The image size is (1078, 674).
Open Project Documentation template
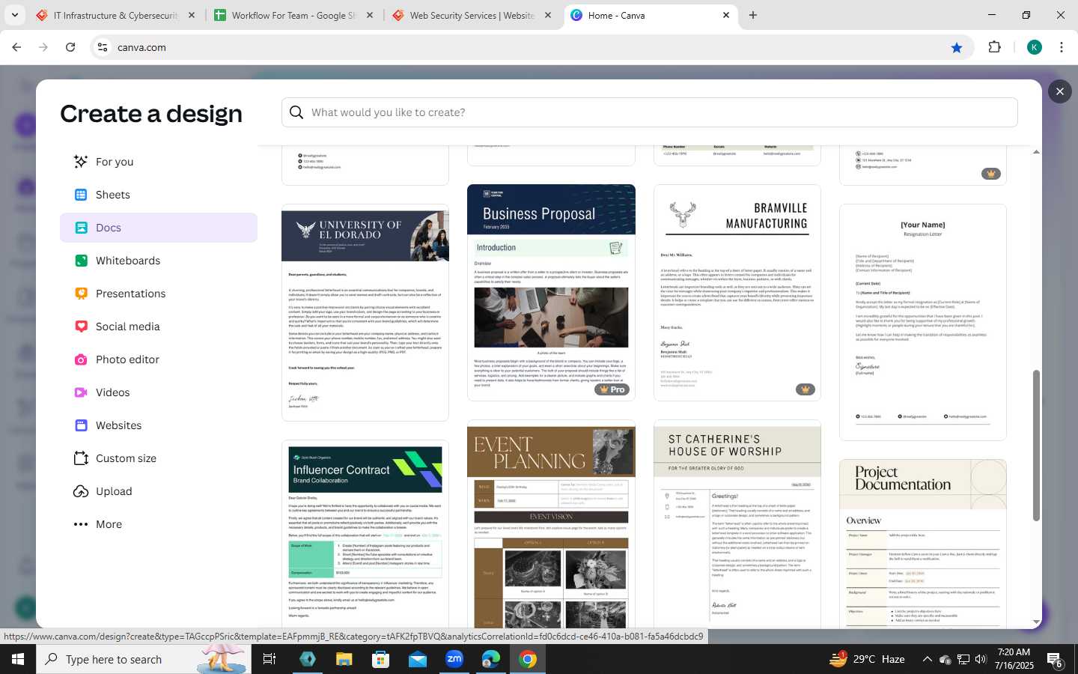pyautogui.click(x=923, y=544)
